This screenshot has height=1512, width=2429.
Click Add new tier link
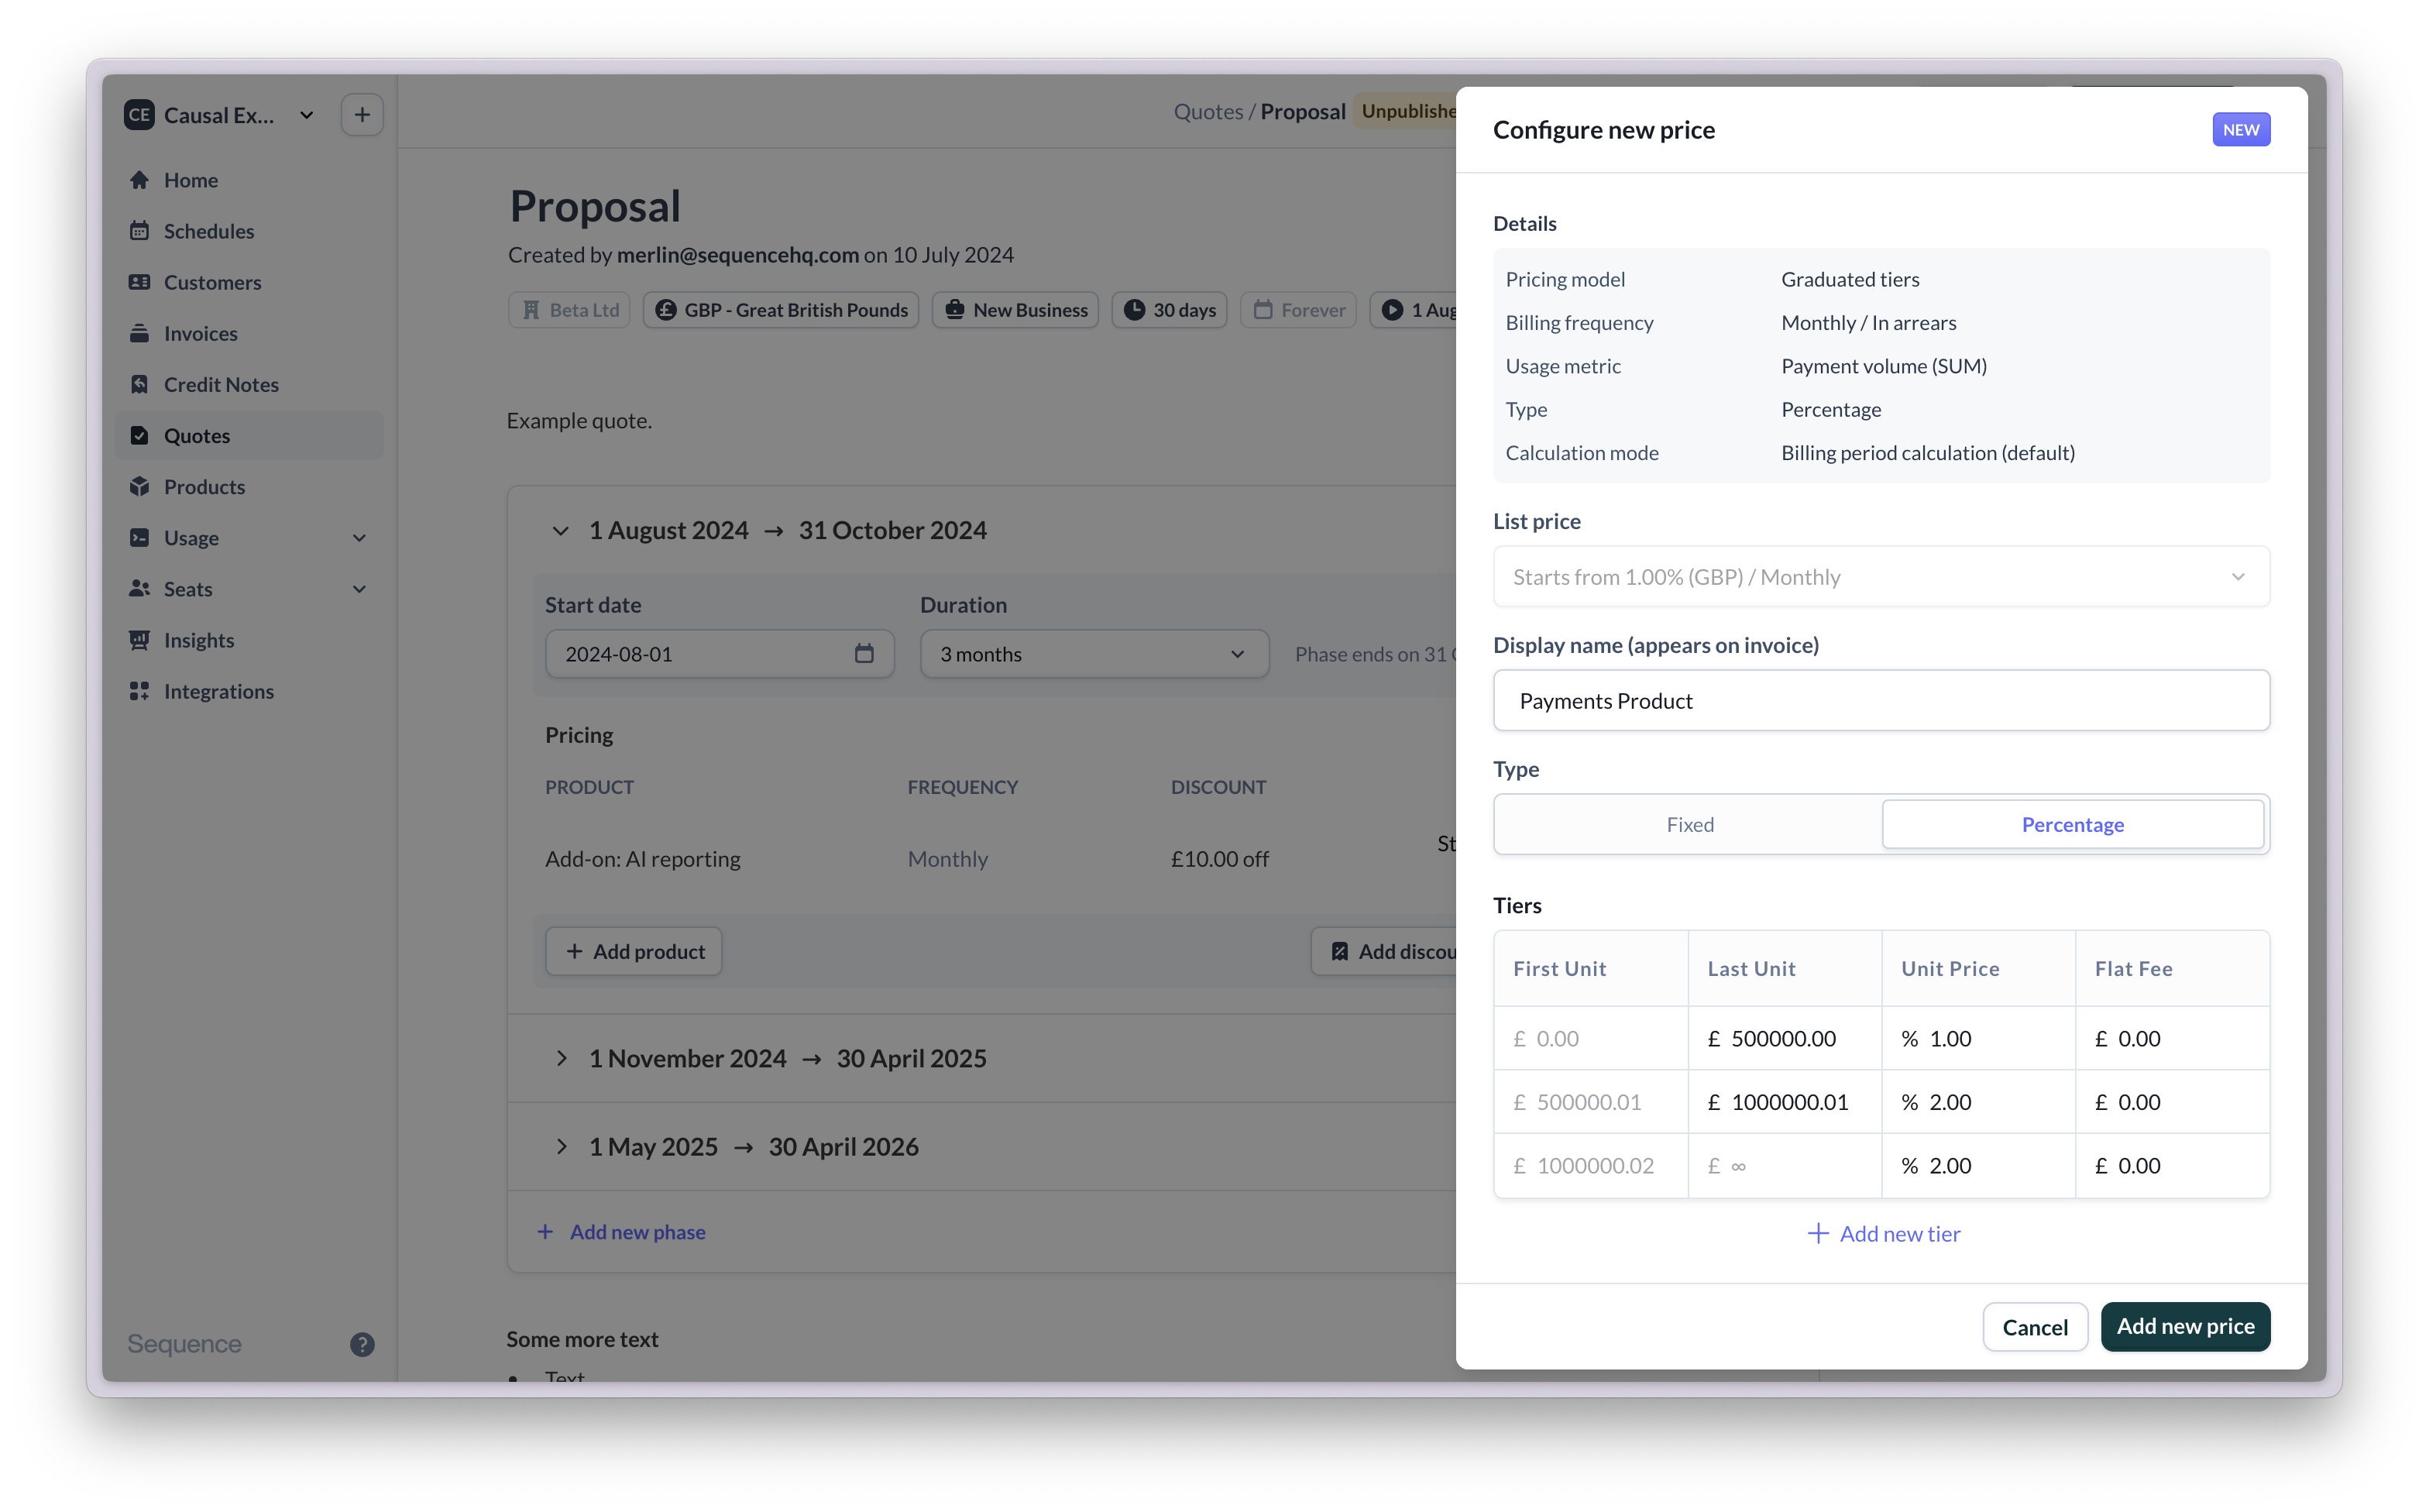tap(1883, 1234)
